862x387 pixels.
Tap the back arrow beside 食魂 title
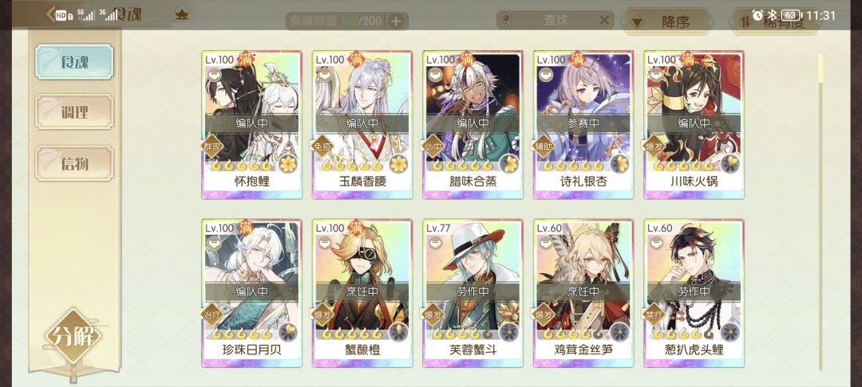[50, 14]
